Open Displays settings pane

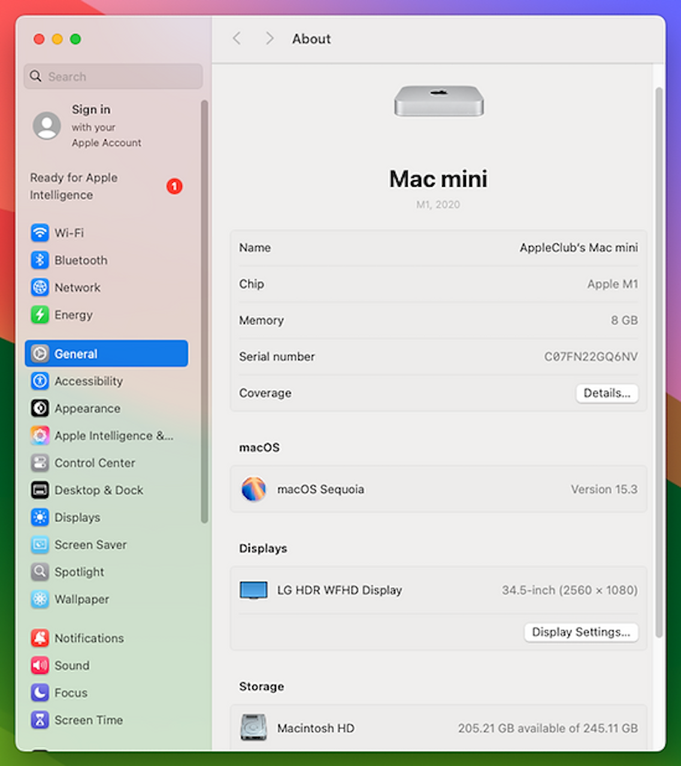107,517
